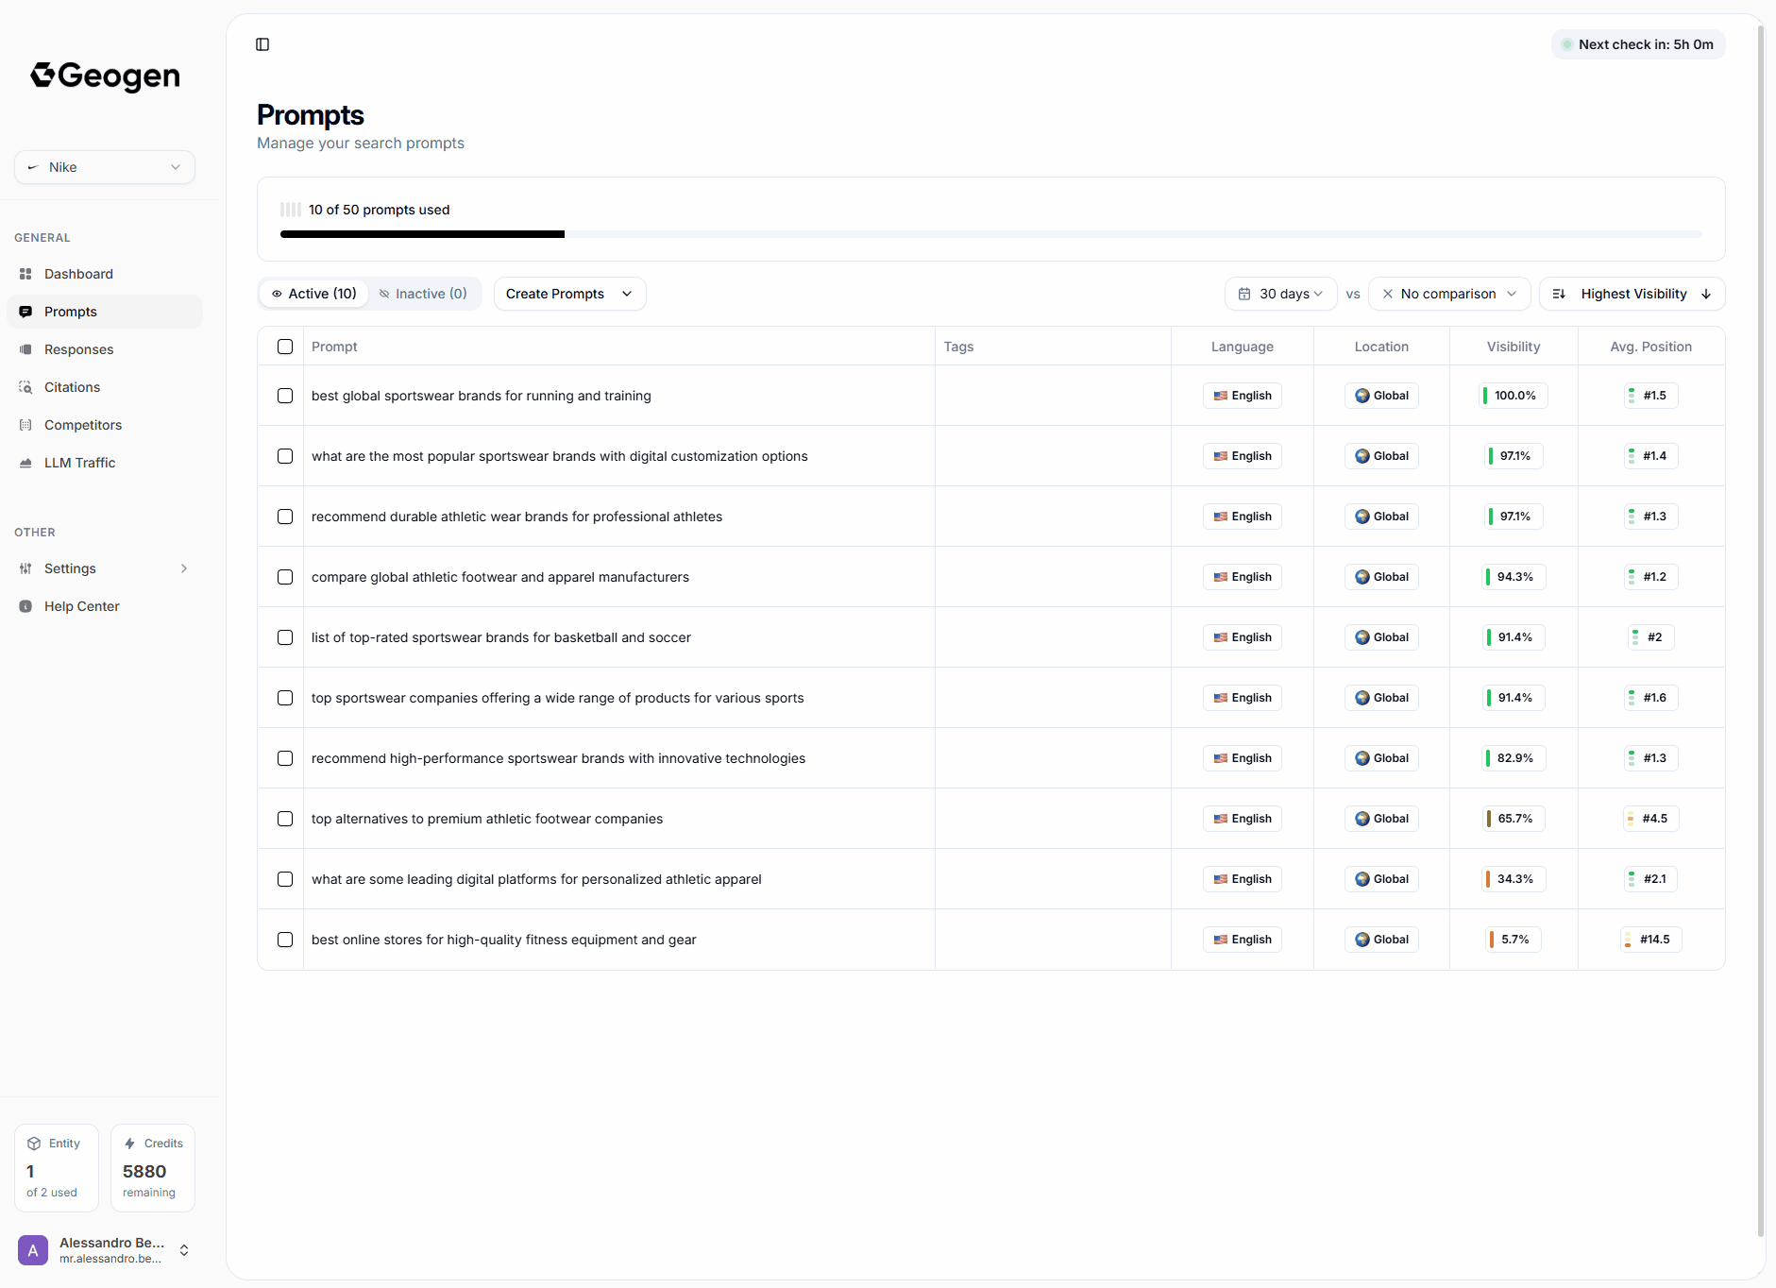Toggle the sidebar collapse icon
Screen dimensions: 1776x1288
262,44
